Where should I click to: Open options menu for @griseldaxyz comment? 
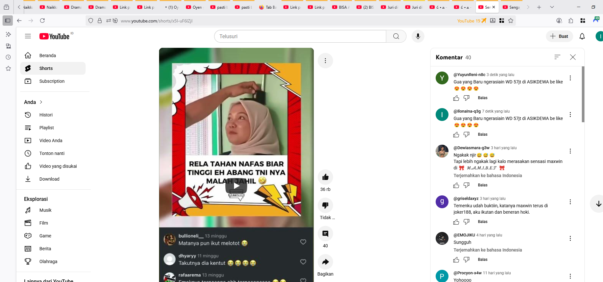(x=570, y=202)
